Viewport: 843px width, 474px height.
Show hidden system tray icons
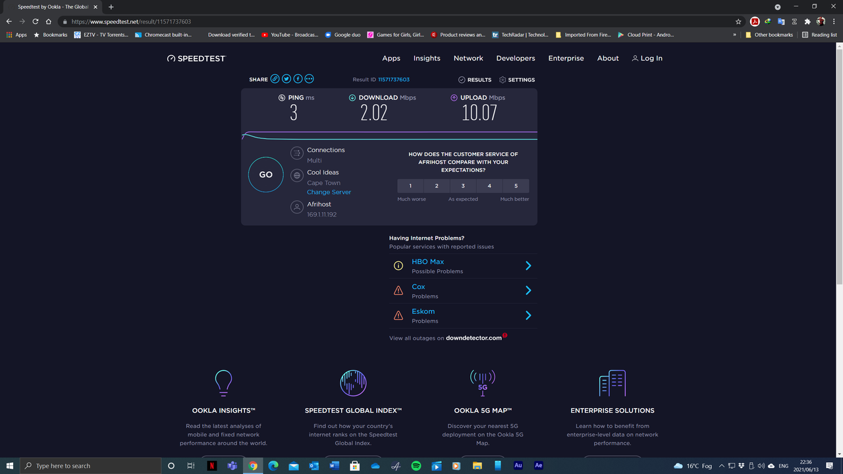coord(722,465)
